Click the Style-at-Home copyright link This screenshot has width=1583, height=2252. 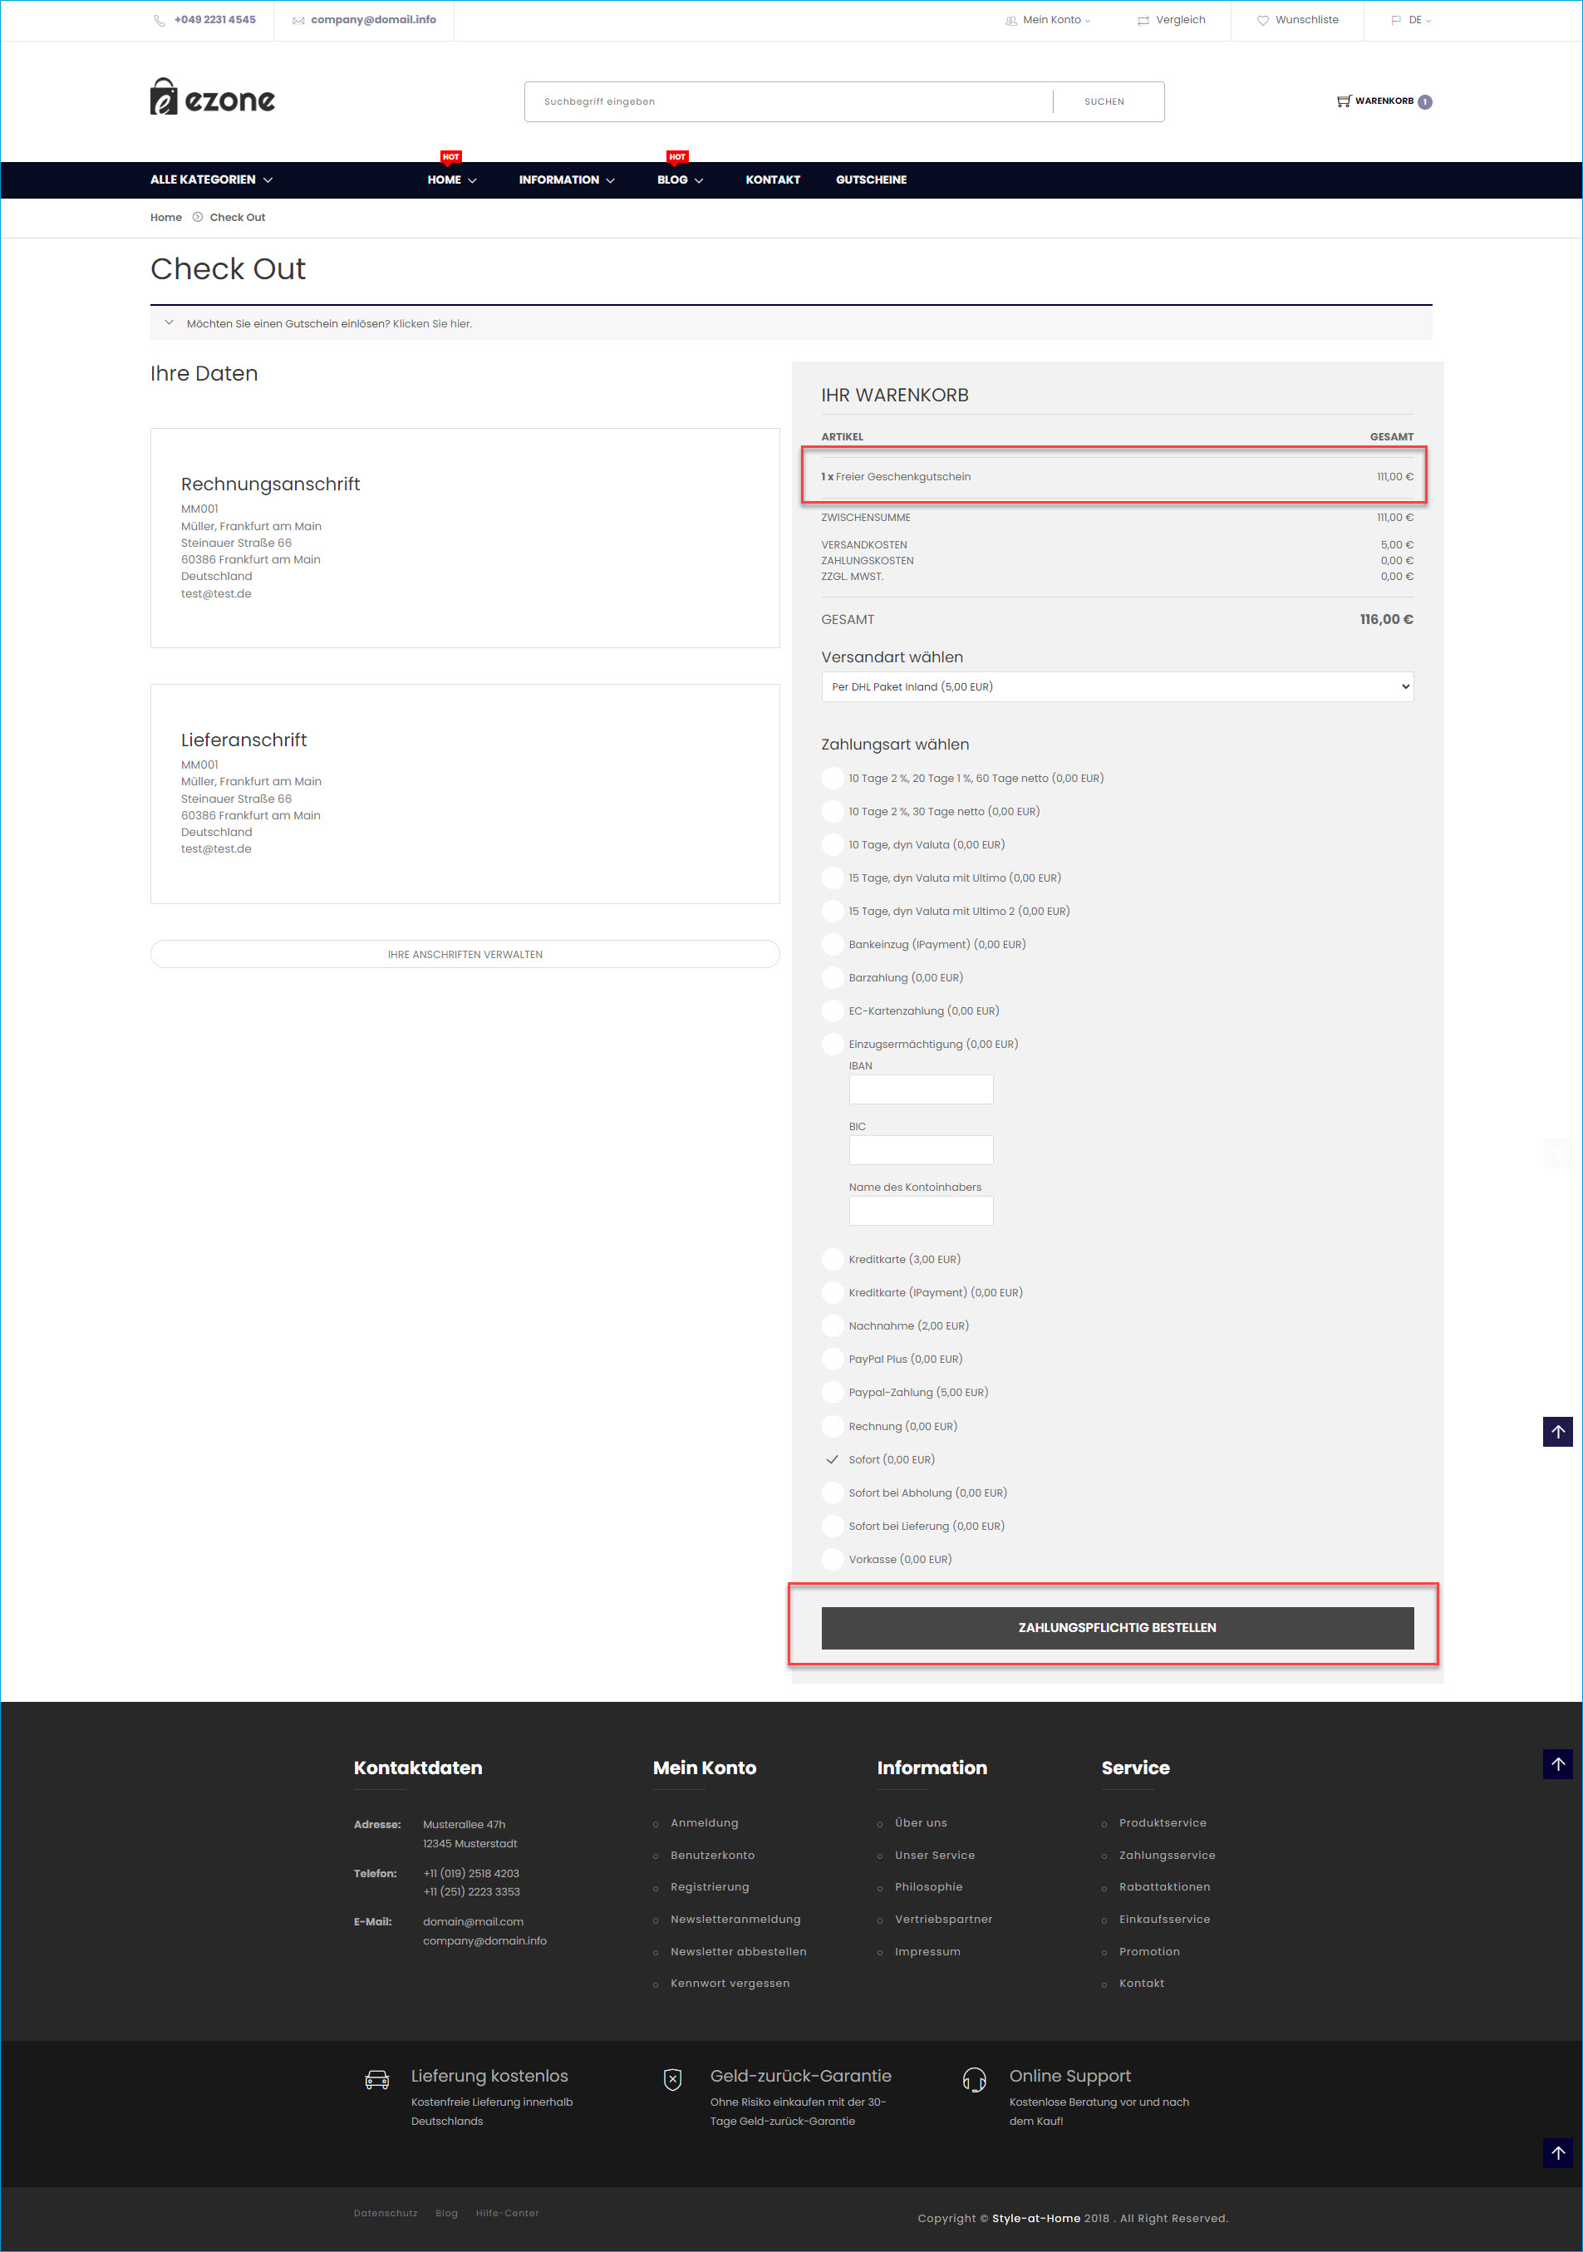tap(1035, 2219)
